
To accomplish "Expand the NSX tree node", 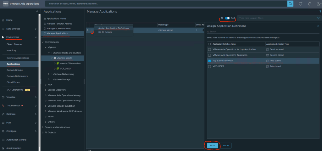I will tap(46, 85).
